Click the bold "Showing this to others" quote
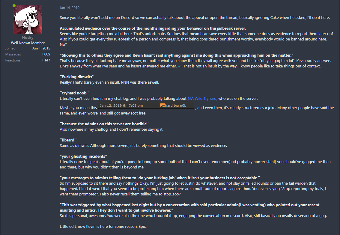This screenshot has height=235, width=340. pyautogui.click(x=176, y=55)
